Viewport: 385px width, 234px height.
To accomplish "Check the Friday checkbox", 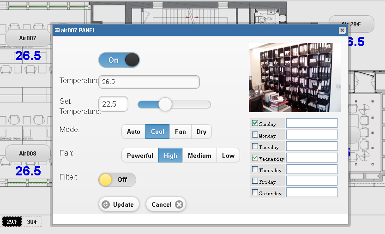I will [x=255, y=181].
